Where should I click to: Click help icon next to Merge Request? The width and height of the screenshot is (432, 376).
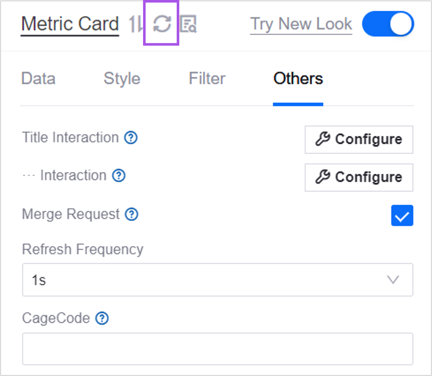tap(132, 214)
